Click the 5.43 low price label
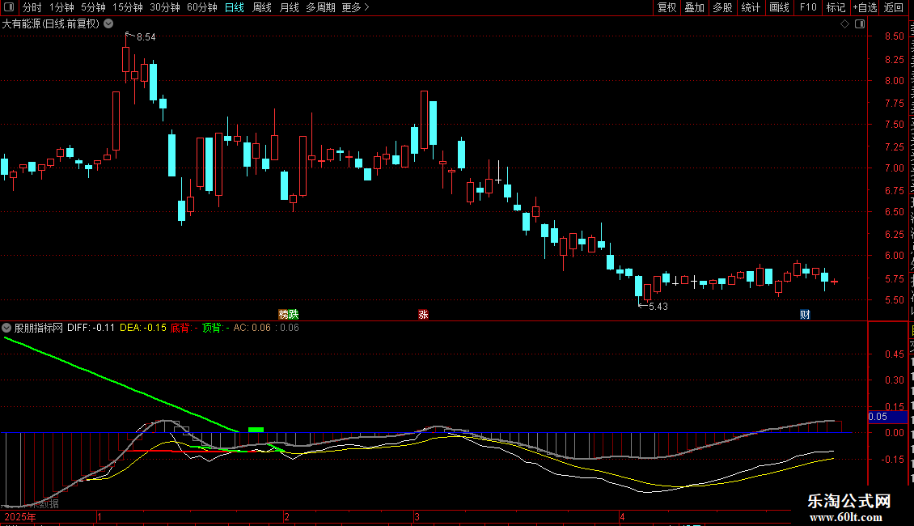 click(658, 307)
